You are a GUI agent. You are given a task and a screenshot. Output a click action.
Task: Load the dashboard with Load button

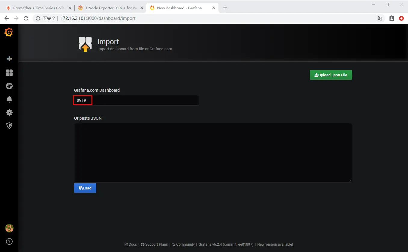tap(85, 188)
